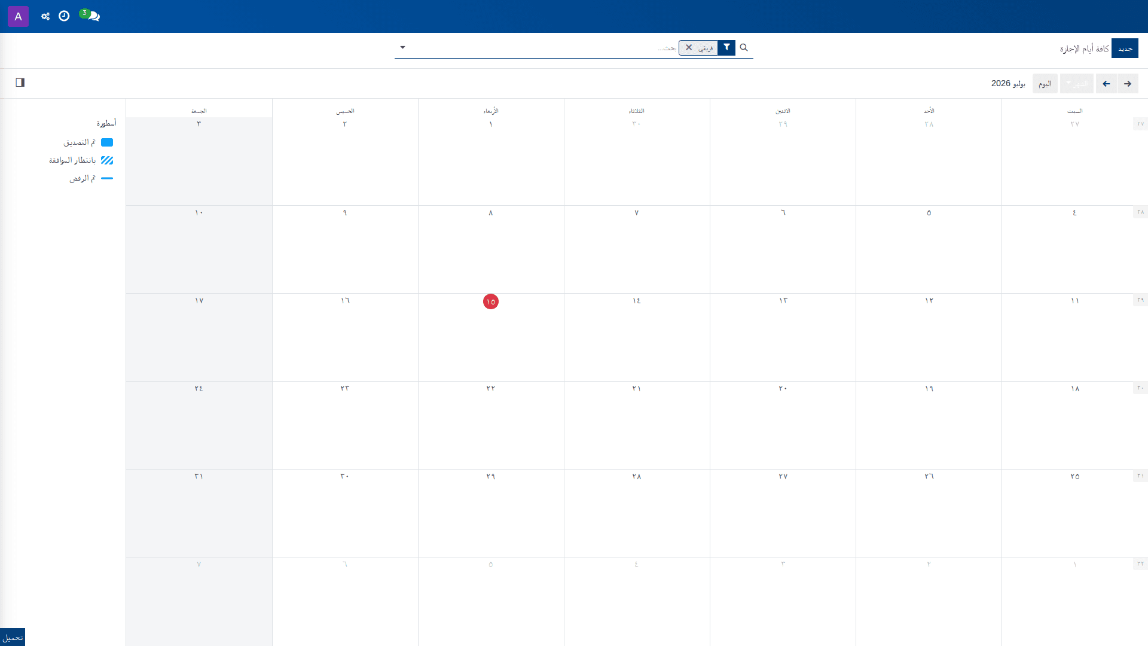
Task: Click the day ١٧ date number
Action: (x=199, y=300)
